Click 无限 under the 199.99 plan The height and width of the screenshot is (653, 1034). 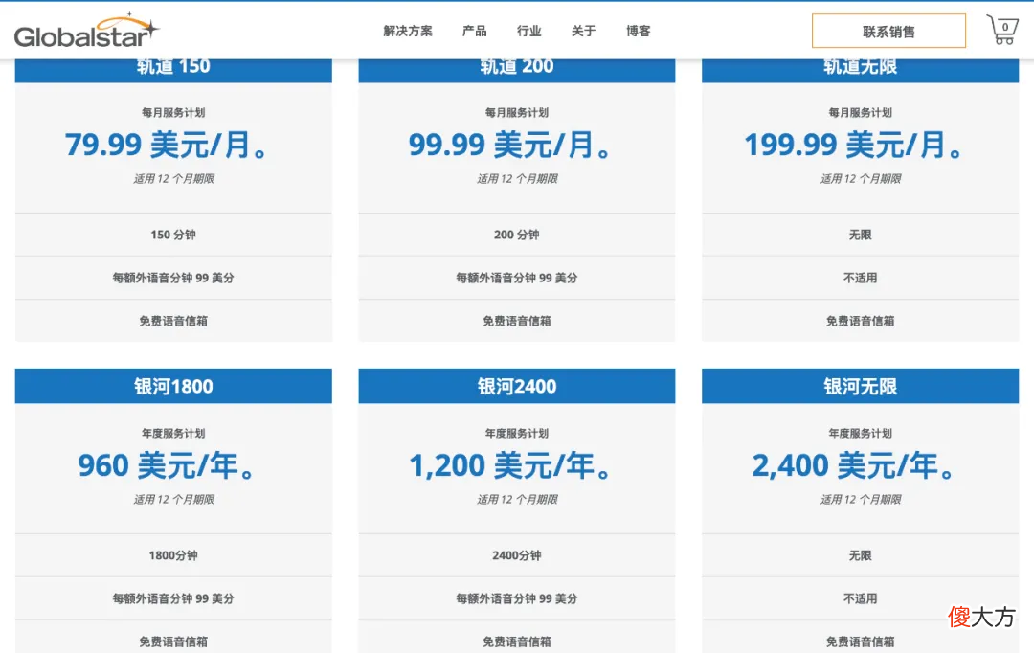pos(861,235)
